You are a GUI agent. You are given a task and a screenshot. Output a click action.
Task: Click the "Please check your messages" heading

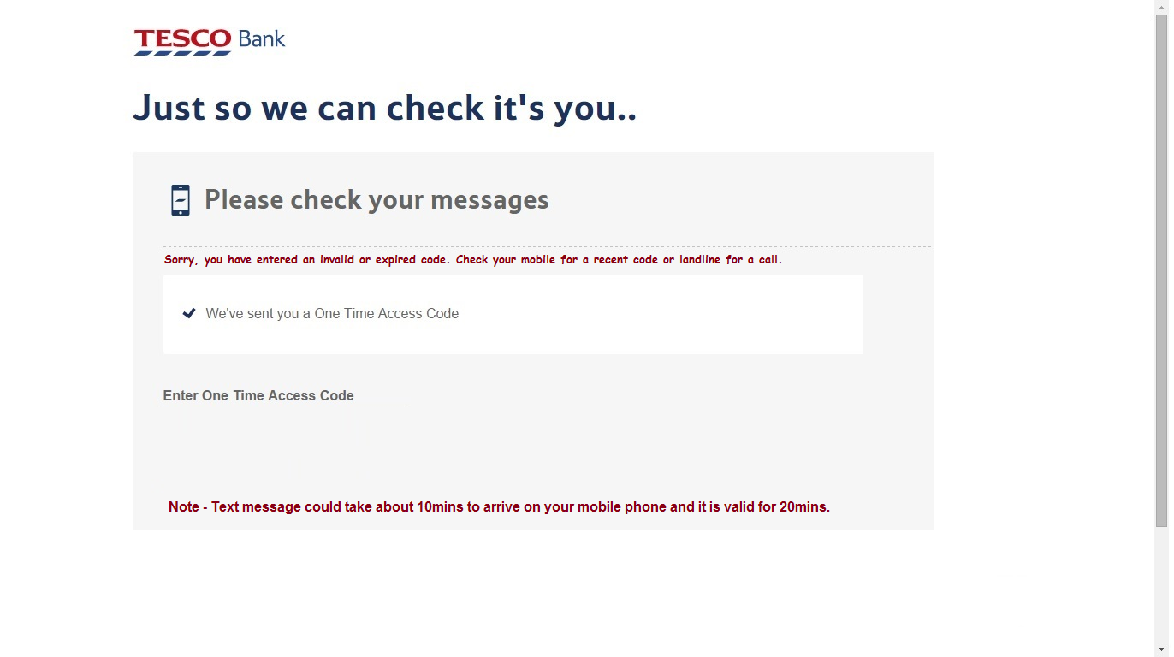(x=377, y=200)
